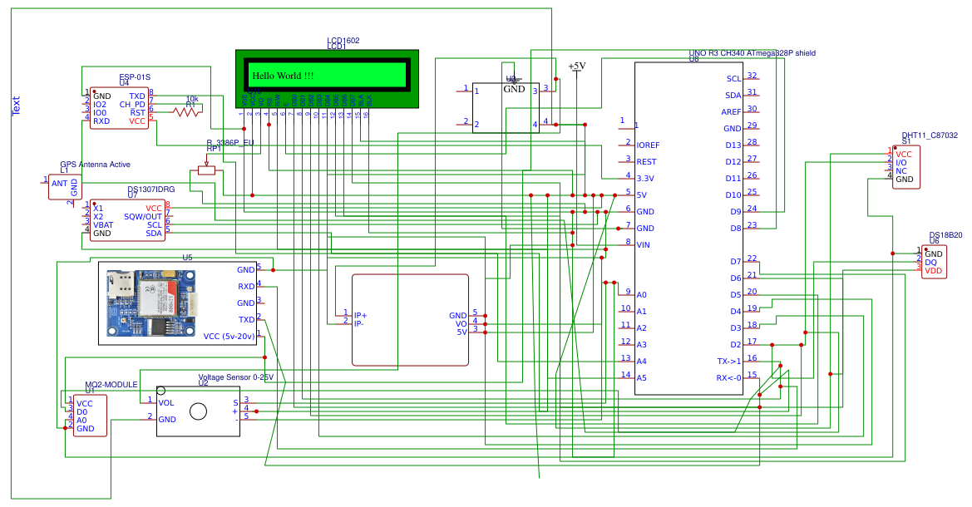Select the Voltage Sensor 0-25V circle symbol
This screenshot has height=507, width=972.
198,411
